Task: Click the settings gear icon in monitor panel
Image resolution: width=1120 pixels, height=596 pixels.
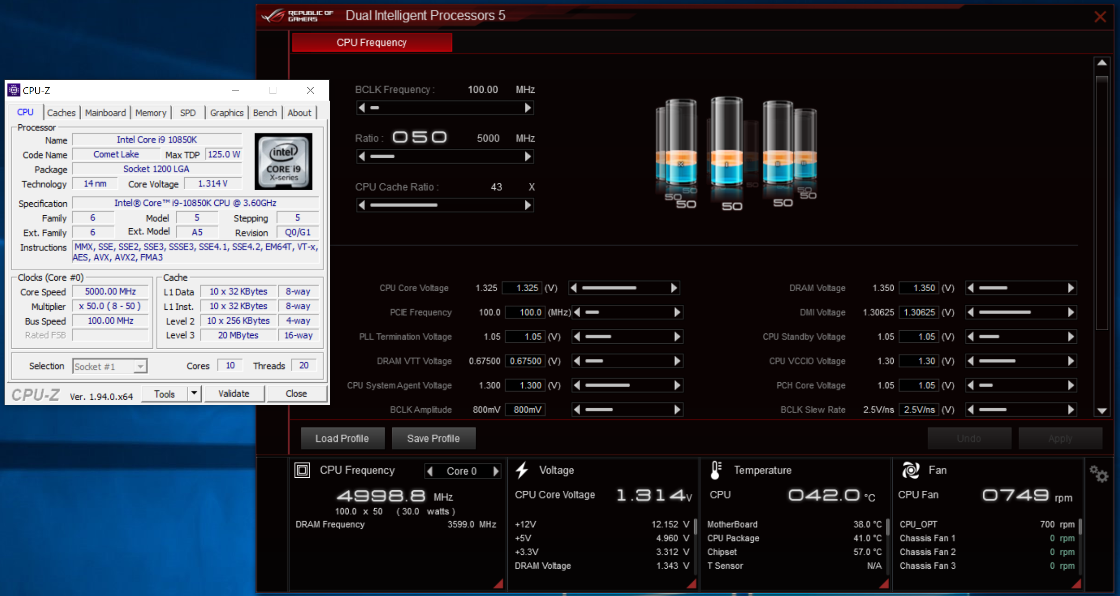Action: click(1099, 474)
